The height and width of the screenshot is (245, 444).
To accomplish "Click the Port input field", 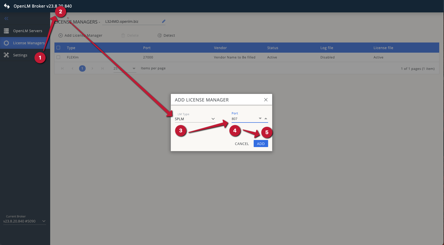I will (243, 119).
